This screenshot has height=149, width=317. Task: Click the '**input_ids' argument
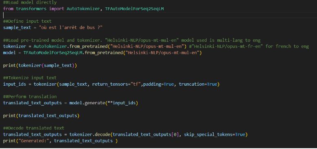point(122,103)
